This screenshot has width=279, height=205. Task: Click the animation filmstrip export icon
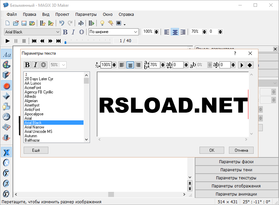click(91, 23)
